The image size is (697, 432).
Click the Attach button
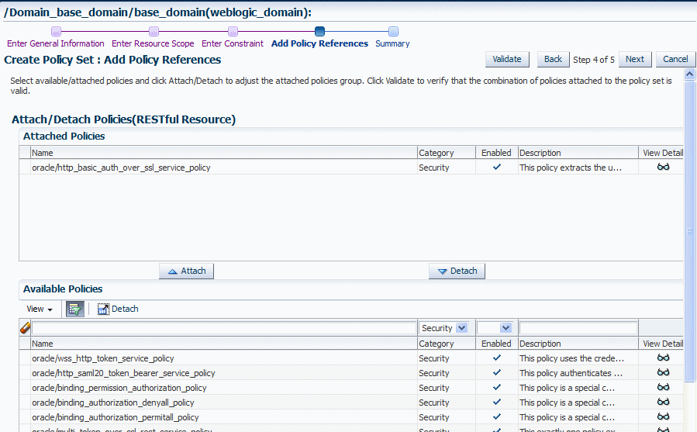coord(187,271)
